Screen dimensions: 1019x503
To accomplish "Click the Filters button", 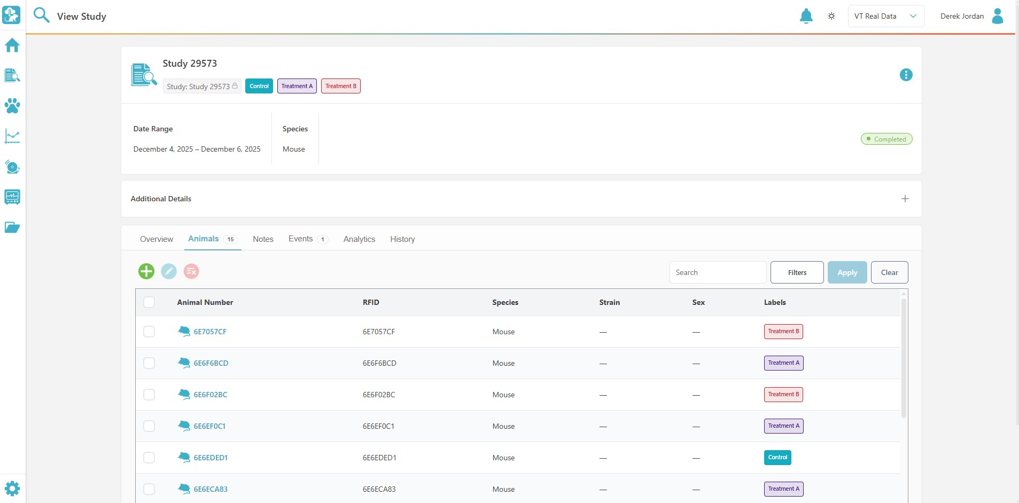I will click(x=797, y=272).
